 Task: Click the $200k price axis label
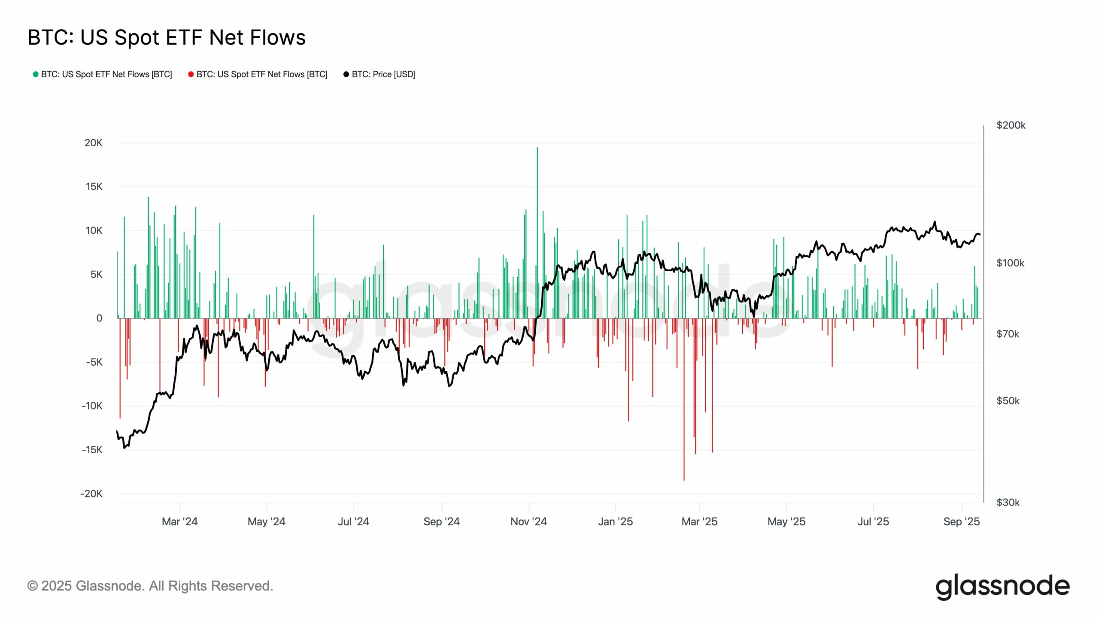[1011, 125]
